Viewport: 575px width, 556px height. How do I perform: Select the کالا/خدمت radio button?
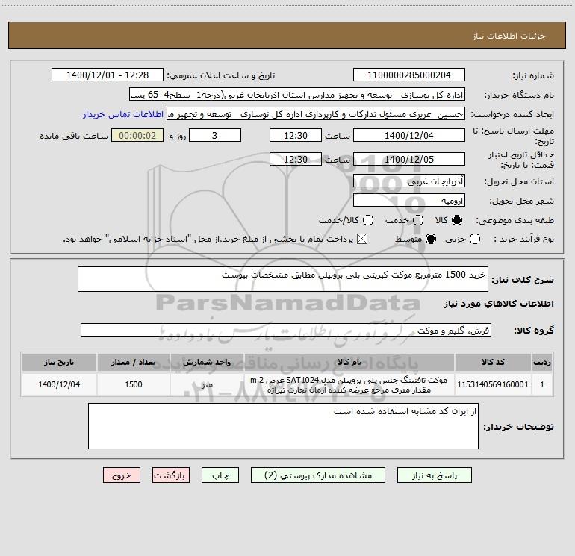368,220
